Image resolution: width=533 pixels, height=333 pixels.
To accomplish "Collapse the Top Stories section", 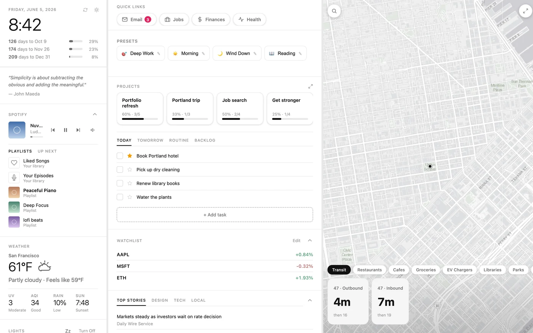I will point(310,300).
